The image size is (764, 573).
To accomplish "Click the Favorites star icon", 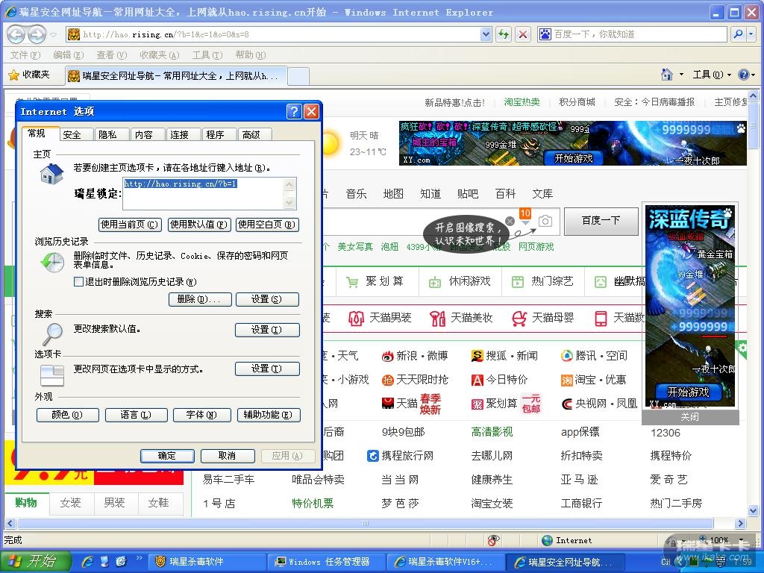I will (x=13, y=75).
